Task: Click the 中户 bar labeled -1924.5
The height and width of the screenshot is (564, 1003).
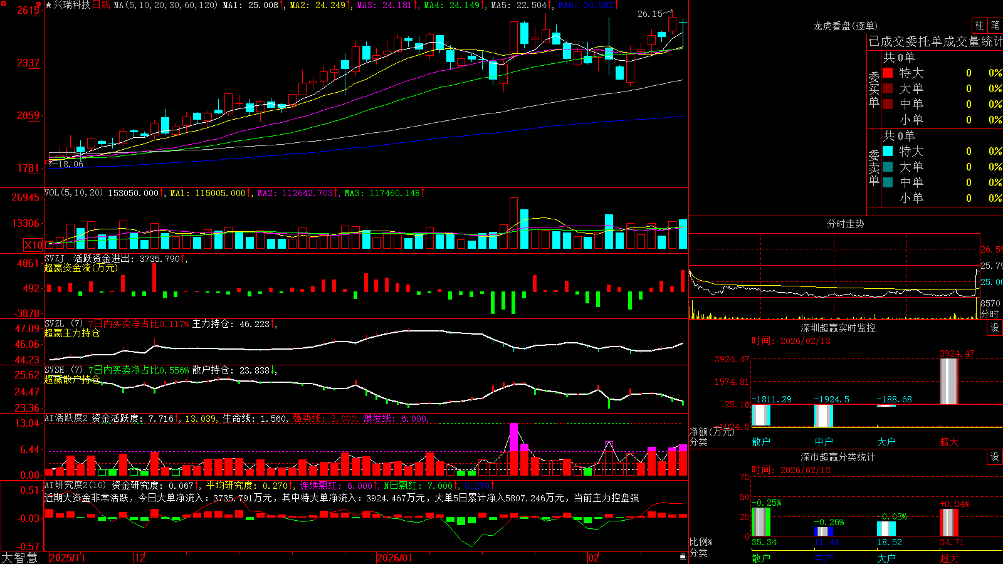Action: coord(824,416)
